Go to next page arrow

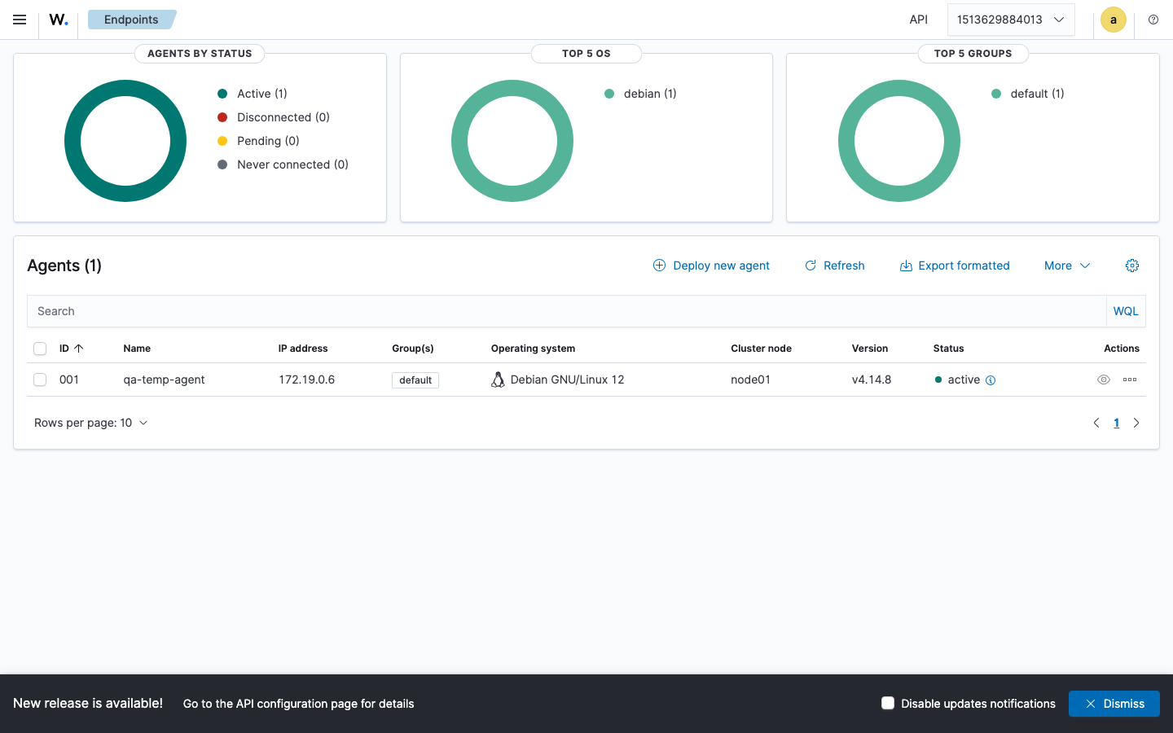point(1136,423)
